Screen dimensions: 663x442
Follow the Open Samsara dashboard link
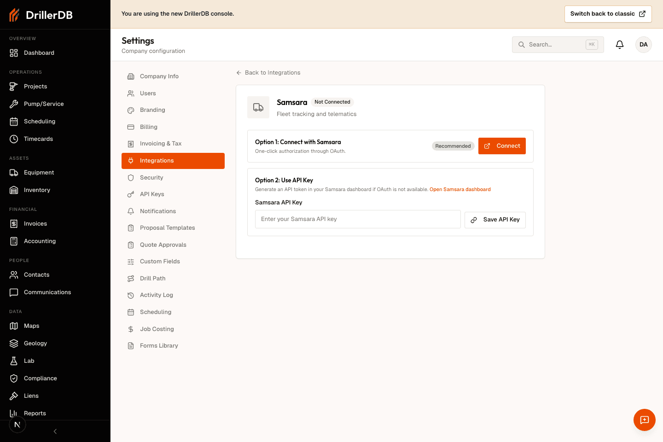[460, 189]
